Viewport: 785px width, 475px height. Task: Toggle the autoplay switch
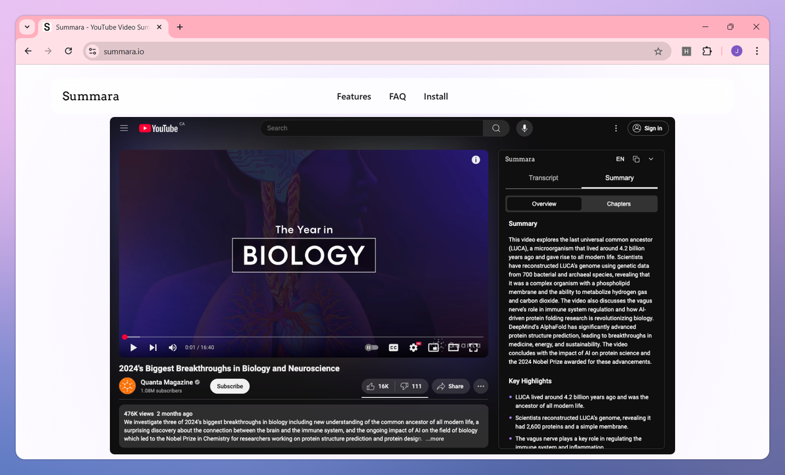(x=372, y=348)
